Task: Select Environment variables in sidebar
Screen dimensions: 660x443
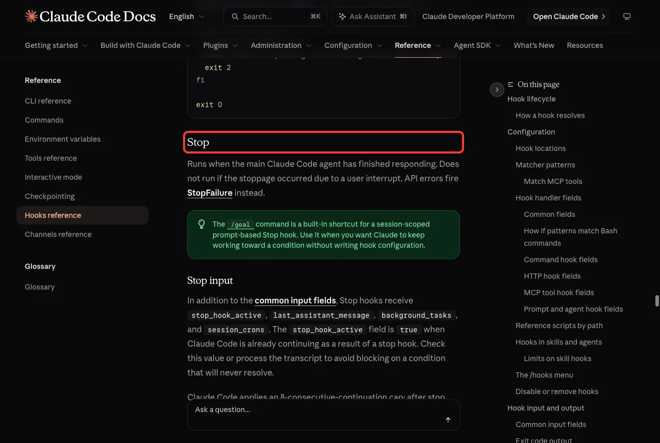Action: (x=62, y=139)
